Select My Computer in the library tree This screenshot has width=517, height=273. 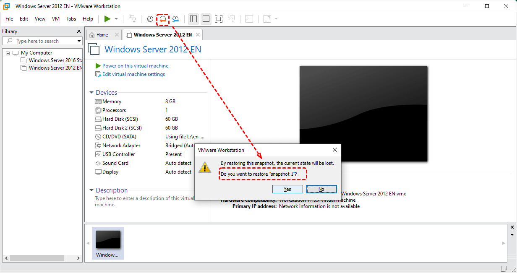click(x=37, y=53)
